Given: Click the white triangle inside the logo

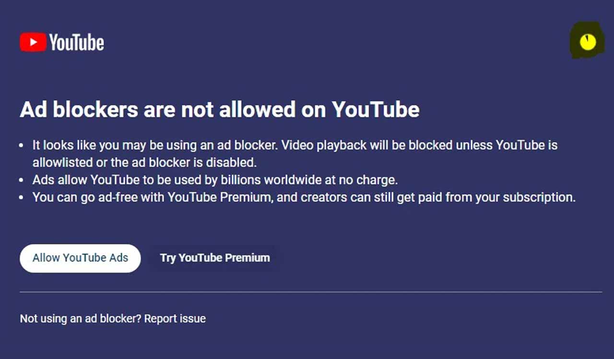Looking at the screenshot, I should 33,42.
